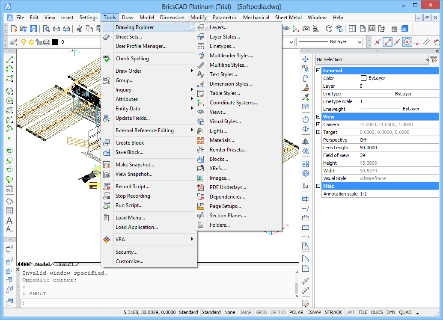Open the Customize dialog from Tools
443x320 pixels.
(x=129, y=261)
